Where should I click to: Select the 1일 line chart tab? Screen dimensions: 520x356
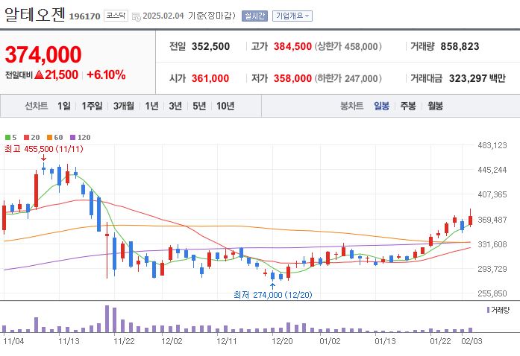tap(64, 106)
